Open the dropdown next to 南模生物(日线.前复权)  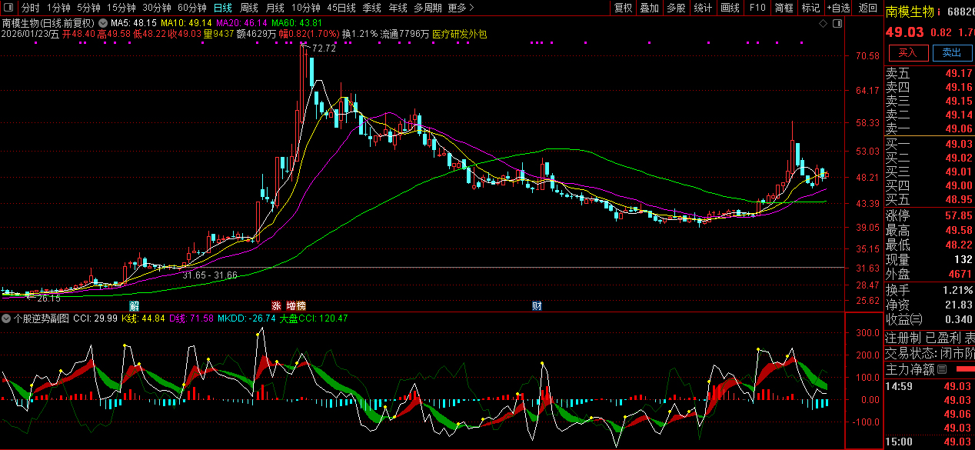[x=102, y=24]
